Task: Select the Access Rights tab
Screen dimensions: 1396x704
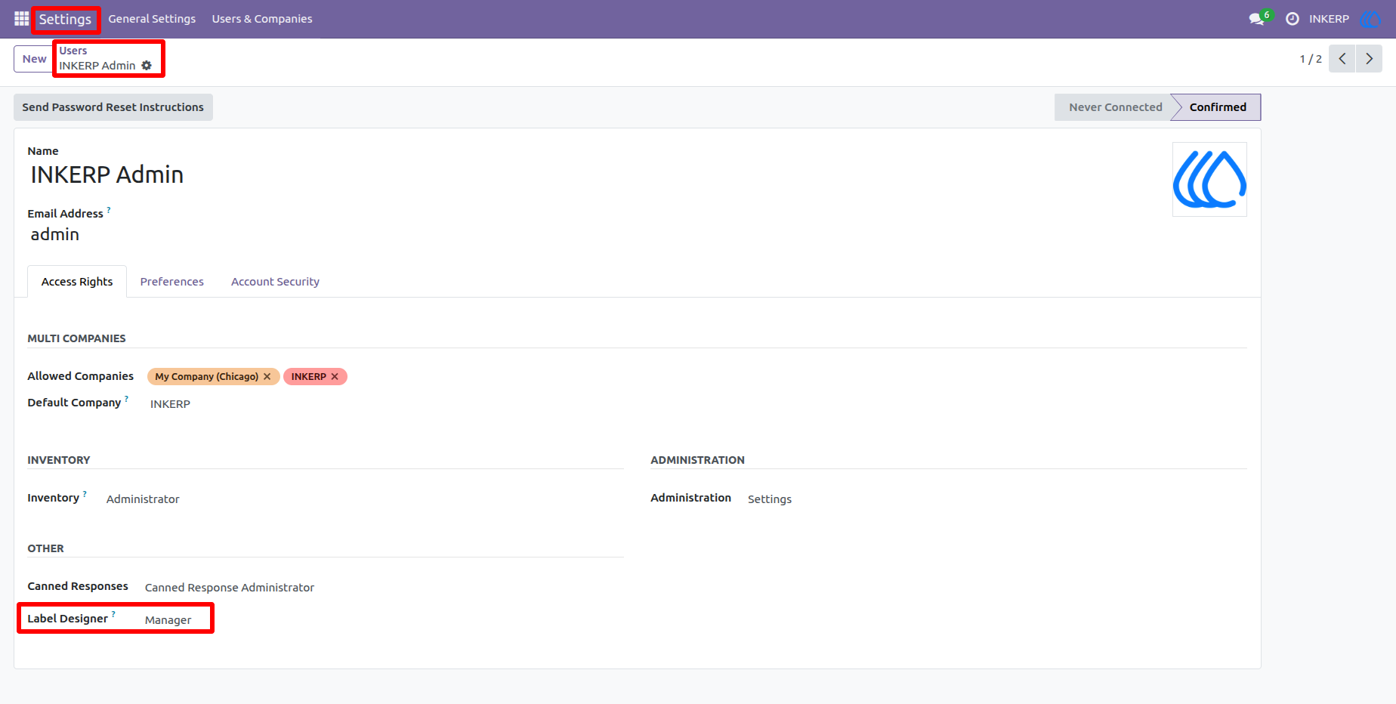Action: (77, 282)
